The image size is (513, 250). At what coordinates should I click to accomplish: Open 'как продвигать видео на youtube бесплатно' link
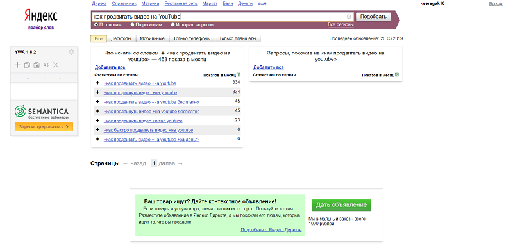click(x=151, y=102)
